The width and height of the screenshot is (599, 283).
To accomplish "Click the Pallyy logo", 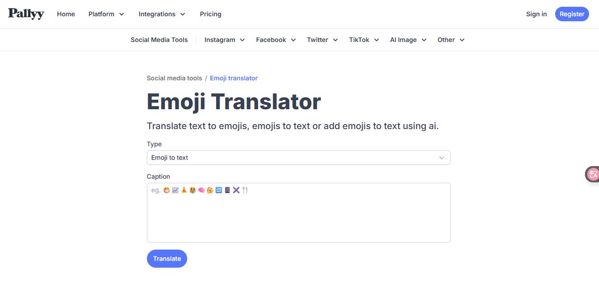I will click(26, 14).
